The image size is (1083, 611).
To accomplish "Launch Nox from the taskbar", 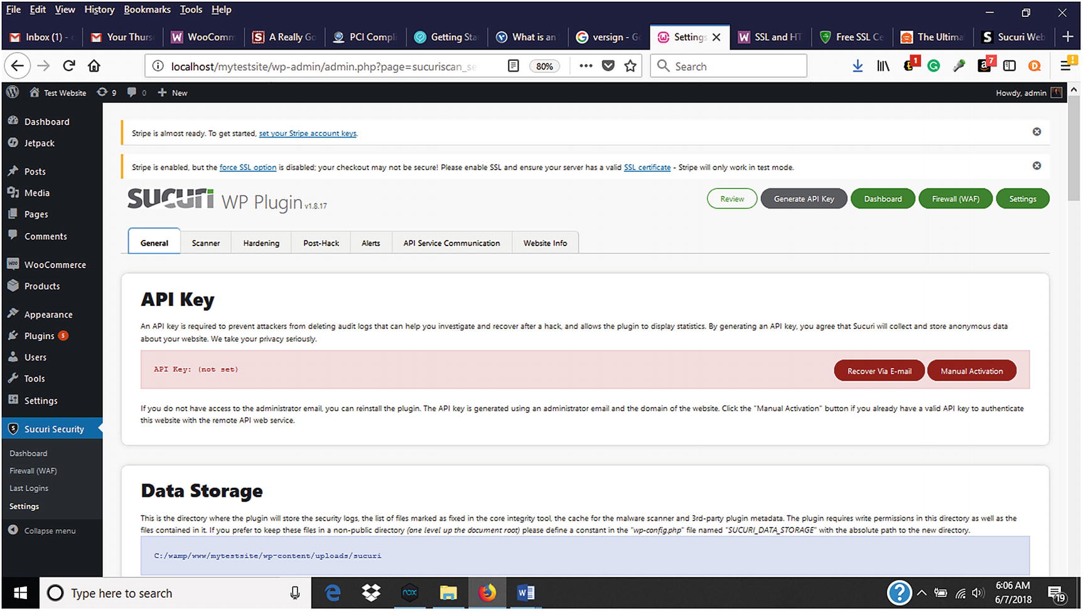I will 410,593.
